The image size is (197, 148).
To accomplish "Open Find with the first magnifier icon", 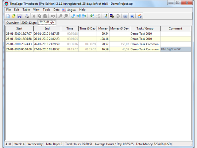I will click(x=60, y=16).
